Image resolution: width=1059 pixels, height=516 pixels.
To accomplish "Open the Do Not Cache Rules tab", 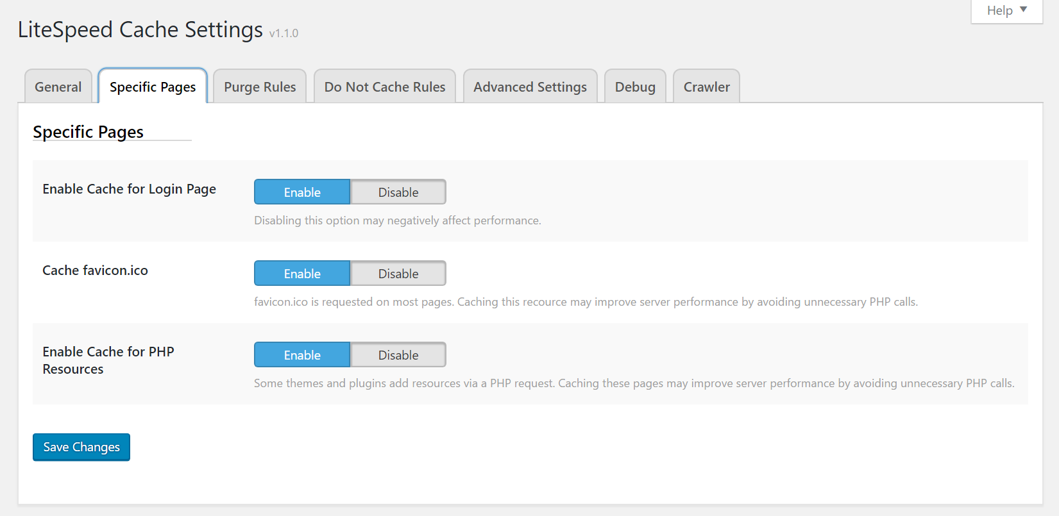I will click(x=385, y=87).
